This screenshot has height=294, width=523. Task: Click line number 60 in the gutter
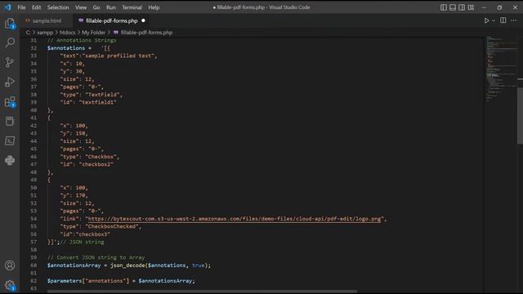[x=34, y=265]
